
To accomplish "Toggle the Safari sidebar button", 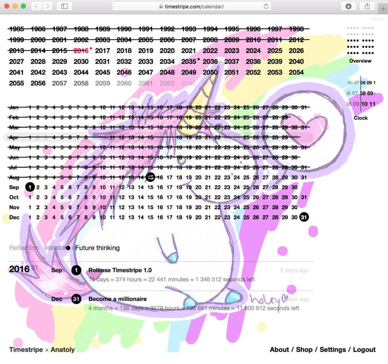I will tap(64, 6).
